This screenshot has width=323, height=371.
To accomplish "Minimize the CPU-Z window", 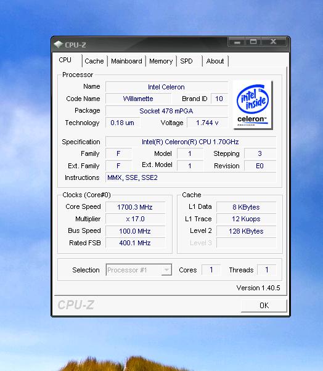I will (x=237, y=42).
